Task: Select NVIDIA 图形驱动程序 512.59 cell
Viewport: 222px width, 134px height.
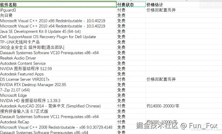Action: coord(58,69)
